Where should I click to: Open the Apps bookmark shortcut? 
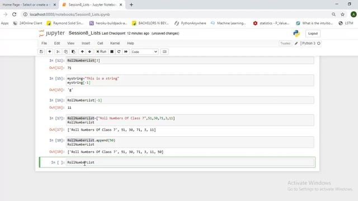[x=4, y=23]
